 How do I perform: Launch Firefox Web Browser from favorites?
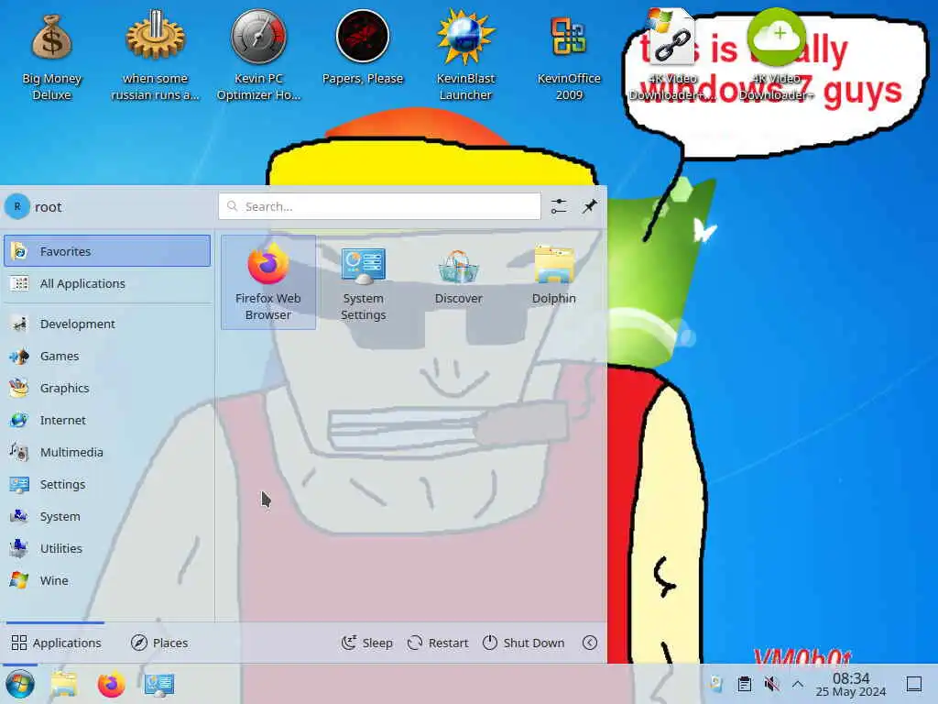pos(268,282)
